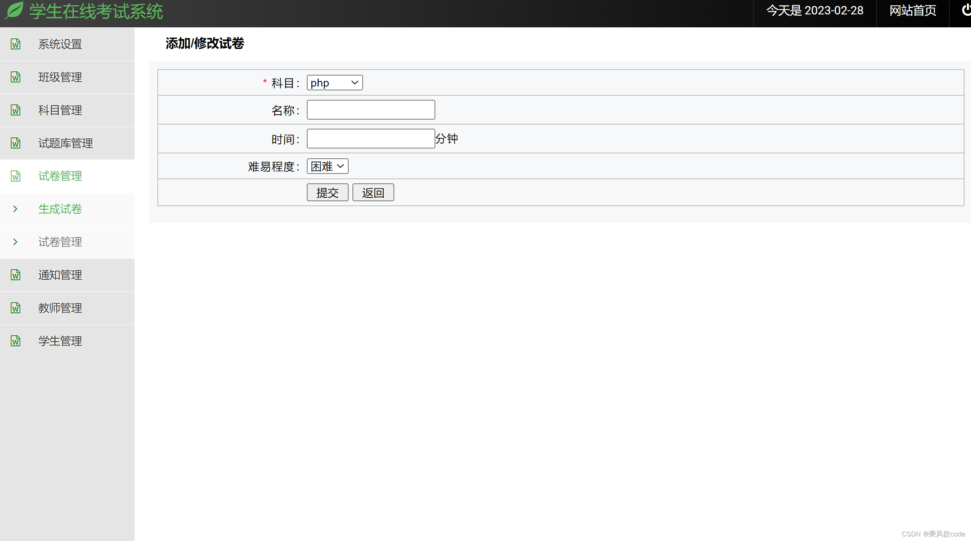Click the document icon beside 试题库管理
Screen dimensions: 971x541
[x=16, y=143]
